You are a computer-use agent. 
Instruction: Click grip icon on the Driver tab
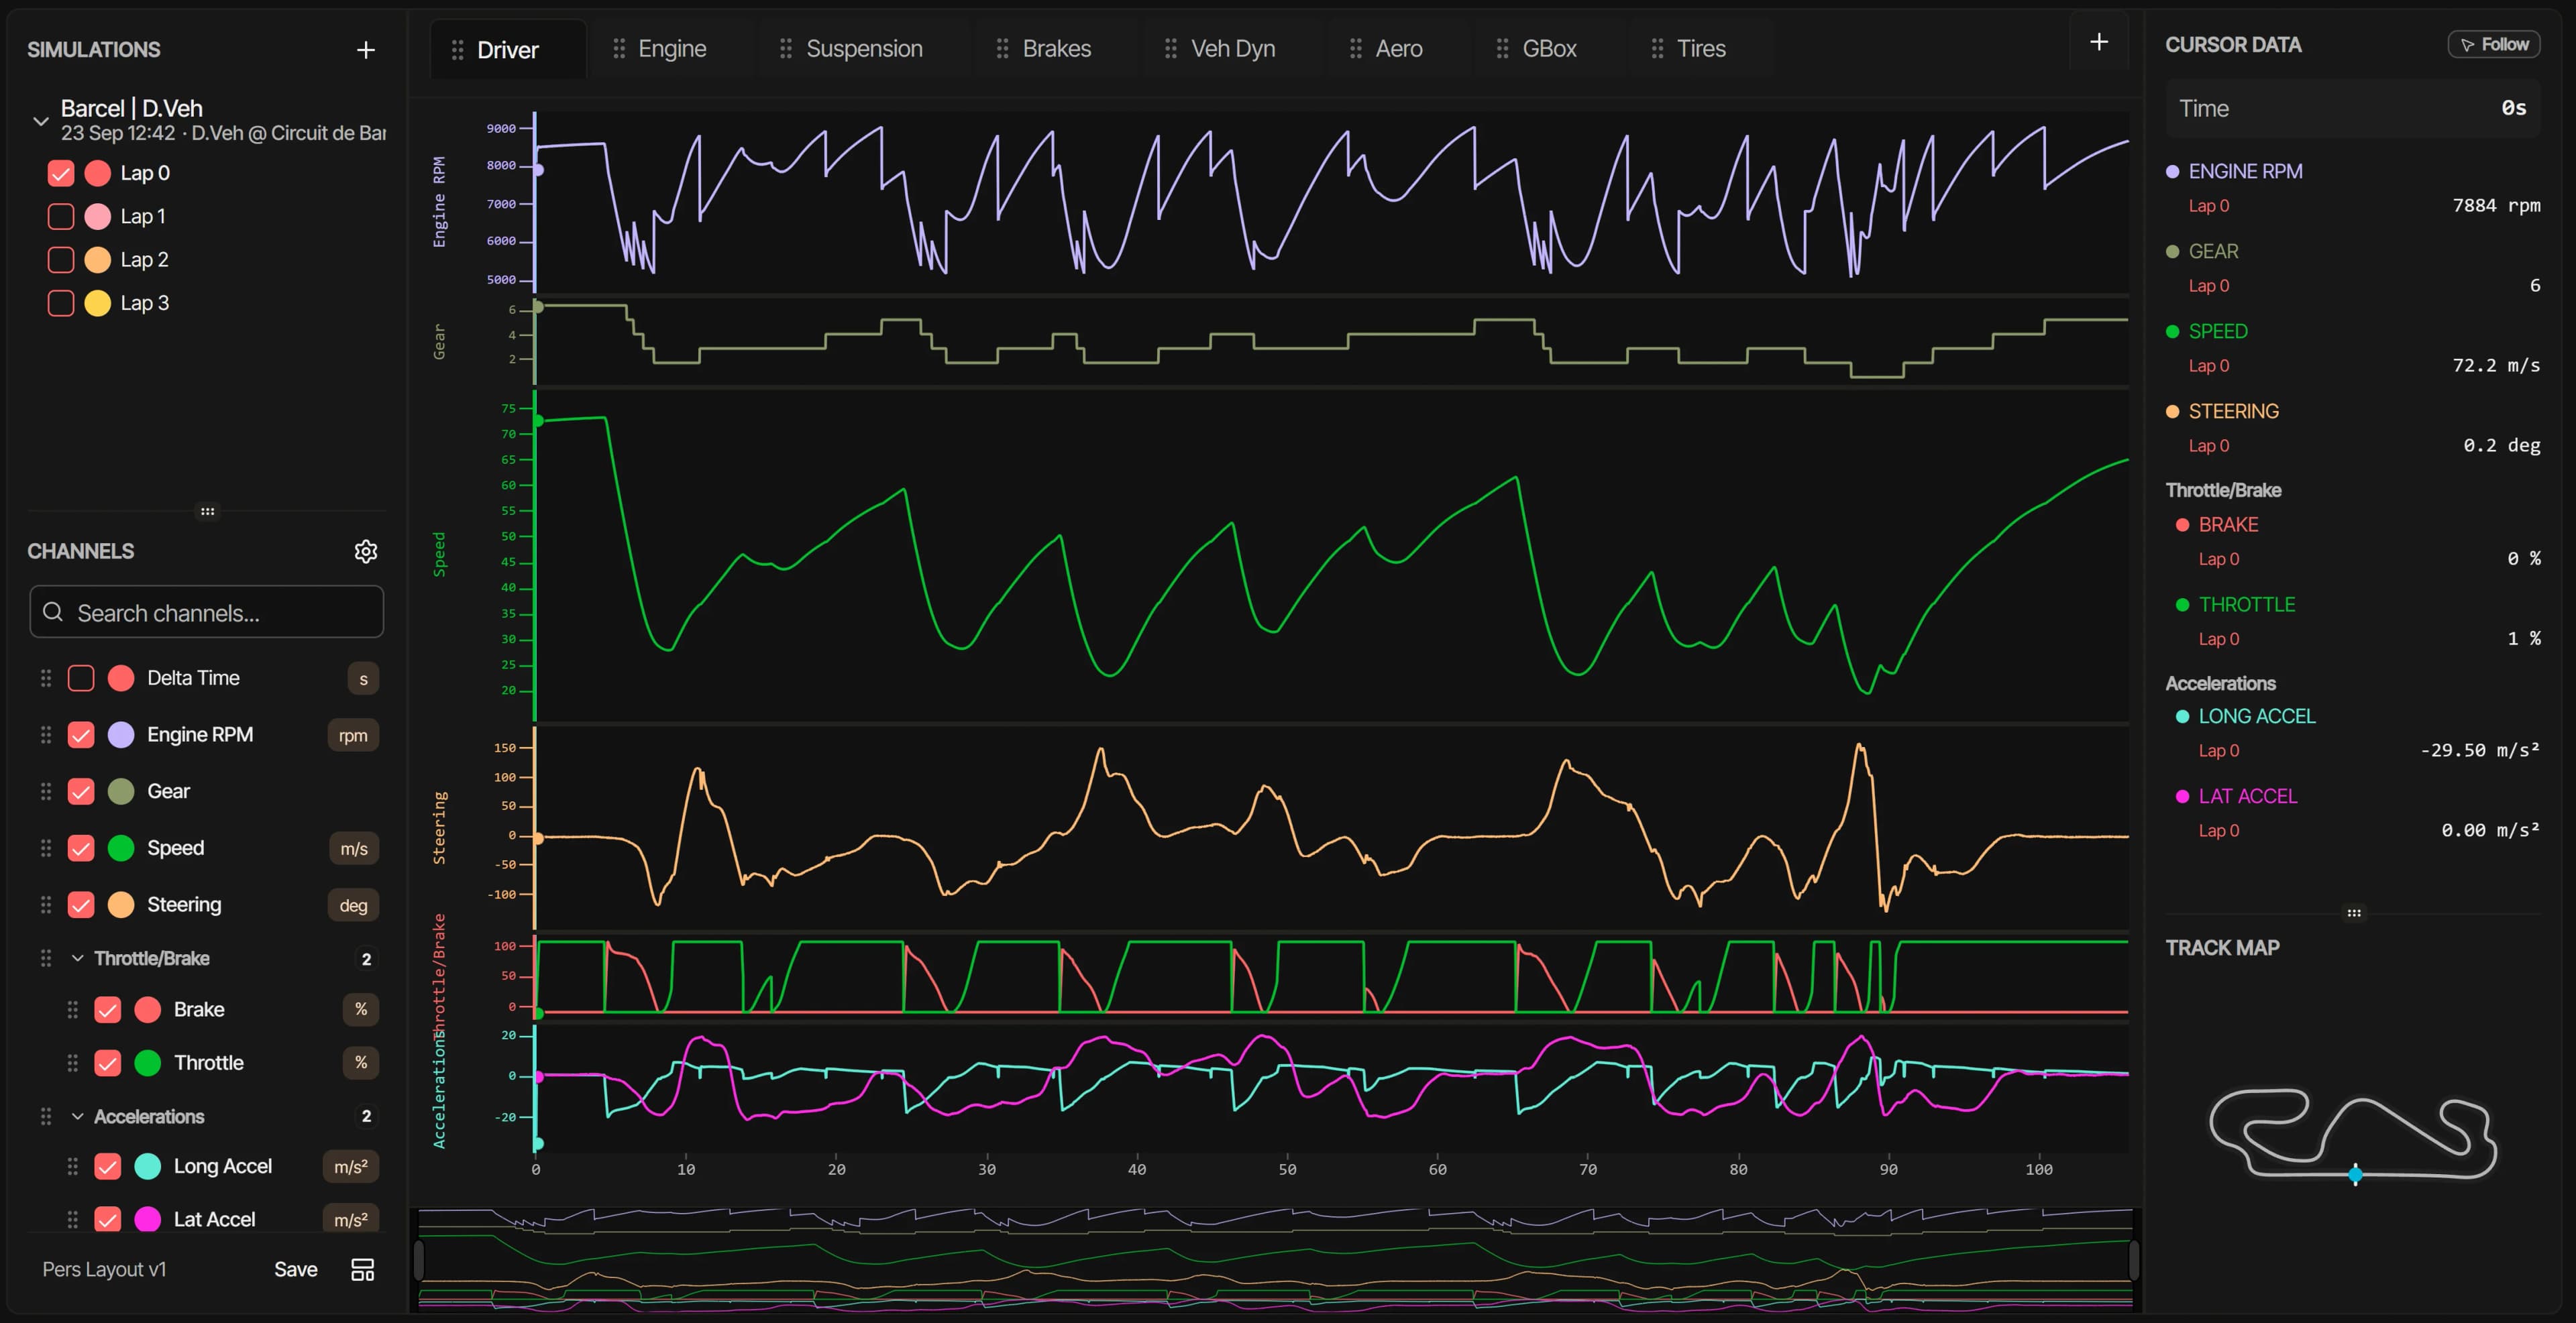(457, 50)
